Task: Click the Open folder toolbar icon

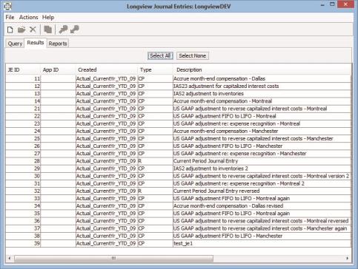Action: click(21, 30)
